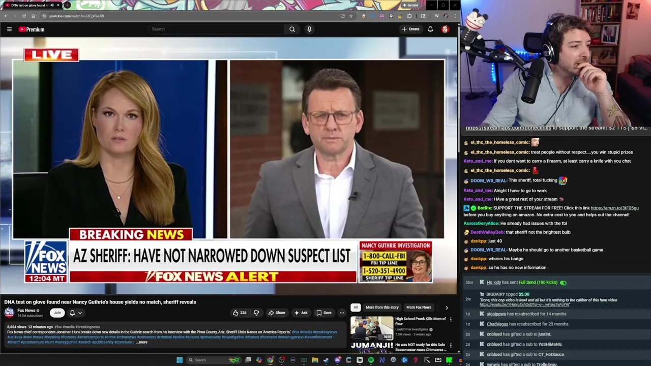Open 'He was NOT ready for this Solo' title
Screen dimensions: 651x366
(x=420, y=347)
